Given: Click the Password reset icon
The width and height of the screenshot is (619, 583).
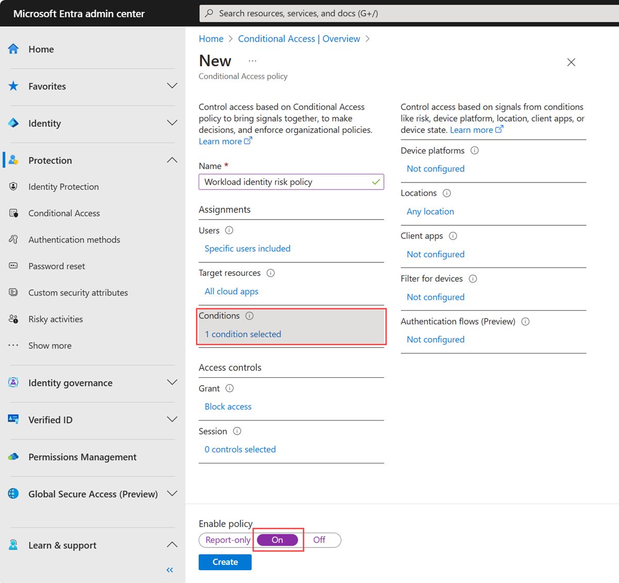Looking at the screenshot, I should (13, 266).
